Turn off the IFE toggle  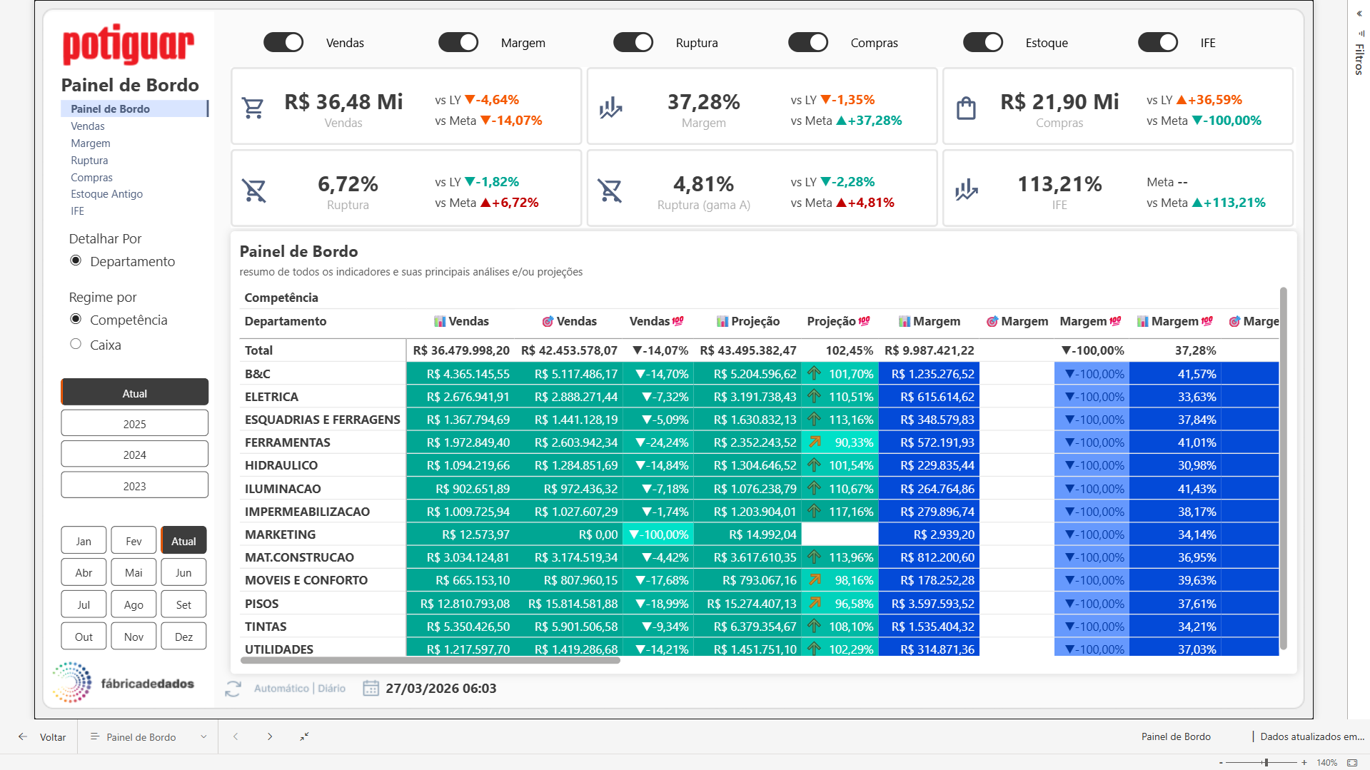coord(1157,42)
